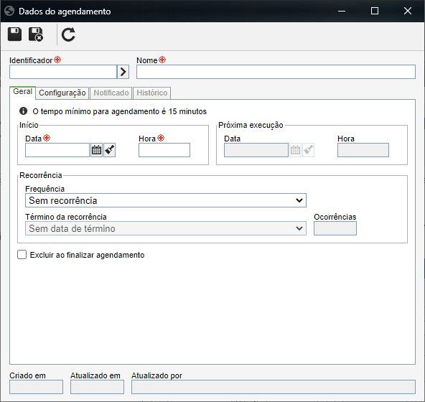
Task: Switch to the Configuração tab
Action: 62,93
